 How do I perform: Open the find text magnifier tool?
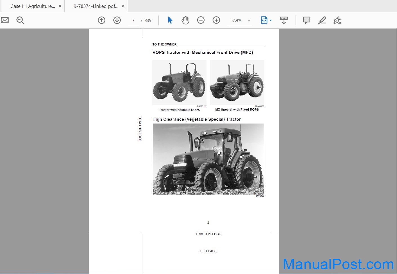20,20
